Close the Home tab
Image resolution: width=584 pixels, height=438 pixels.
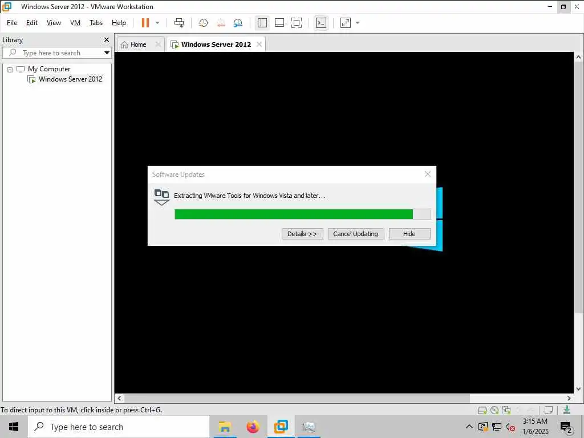[159, 44]
